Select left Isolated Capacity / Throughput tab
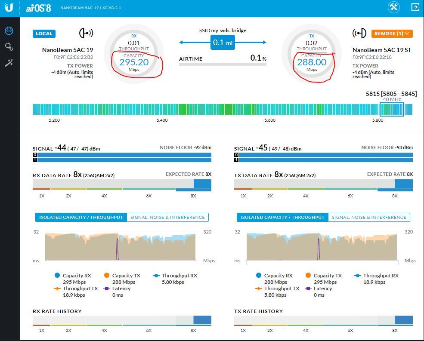 pyautogui.click(x=81, y=218)
